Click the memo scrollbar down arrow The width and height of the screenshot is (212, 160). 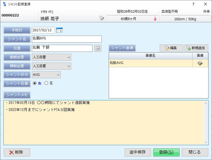(206, 142)
